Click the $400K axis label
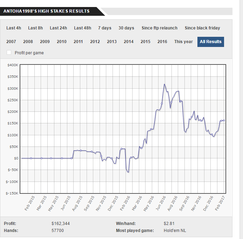Screen dimensions: 243x239 13,65
